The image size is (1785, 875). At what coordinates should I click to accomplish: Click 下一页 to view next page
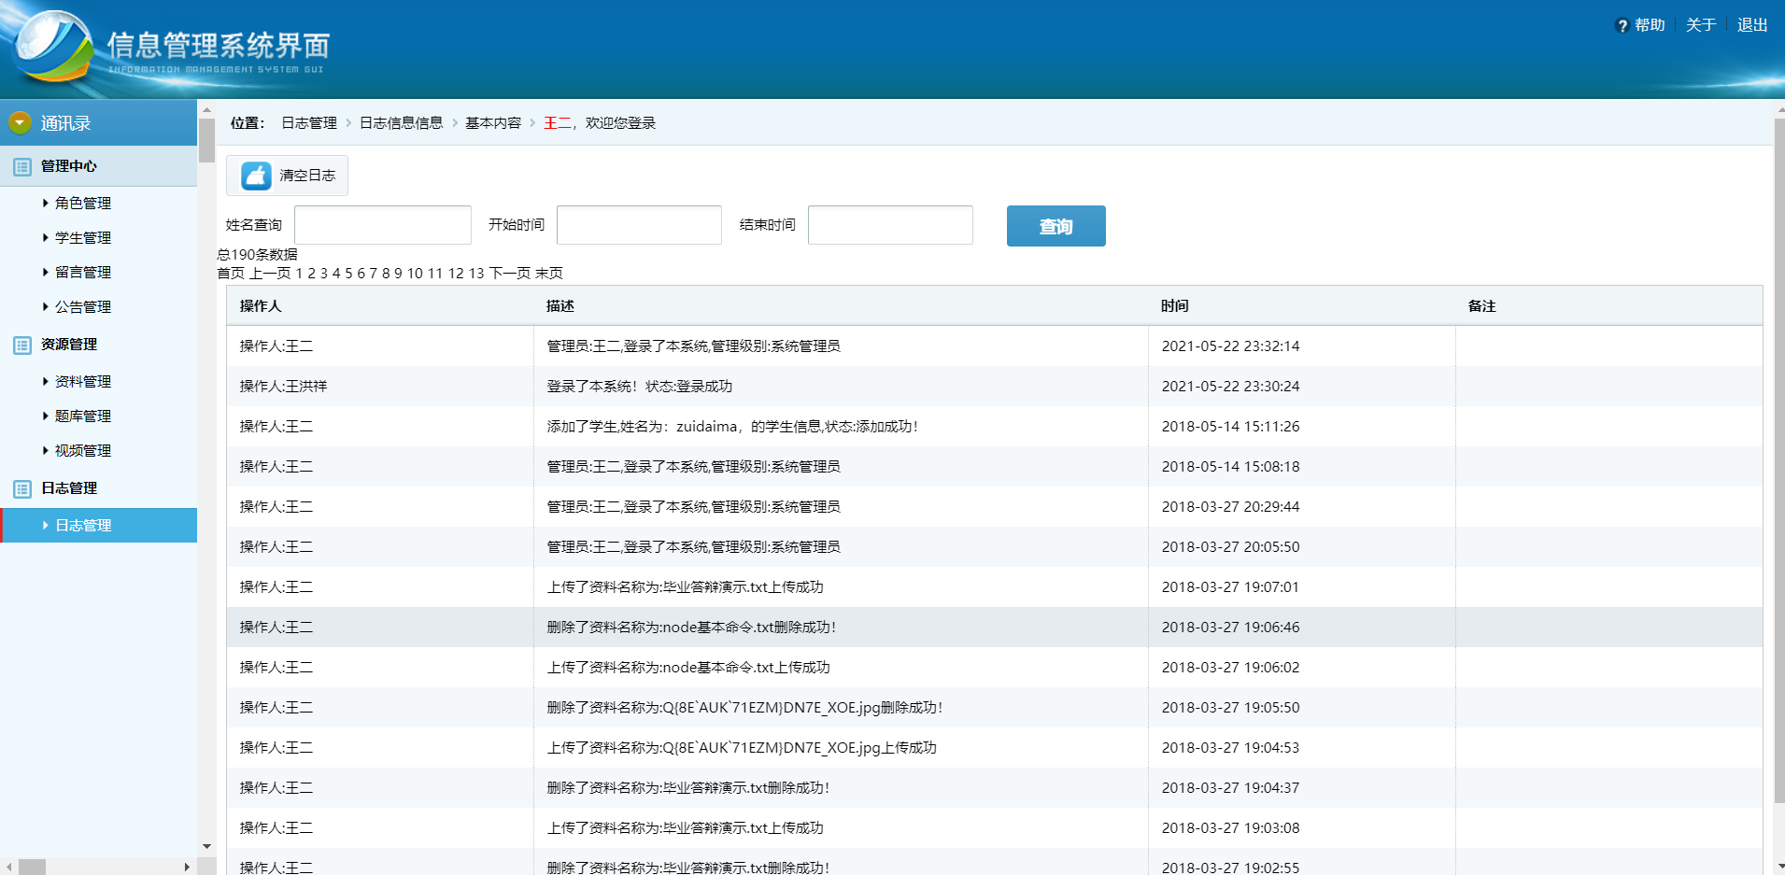coord(509,273)
